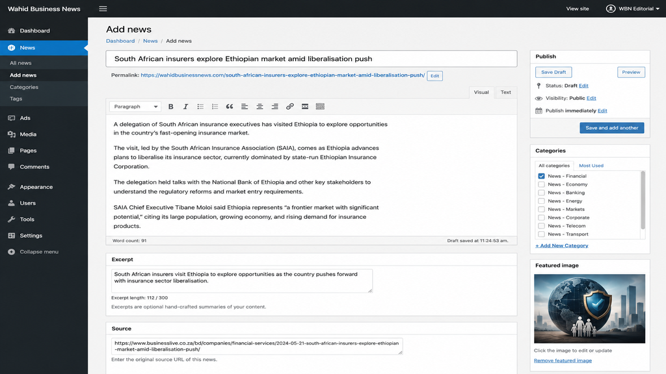
Task: Open Categories submenu item
Action: tap(24, 87)
